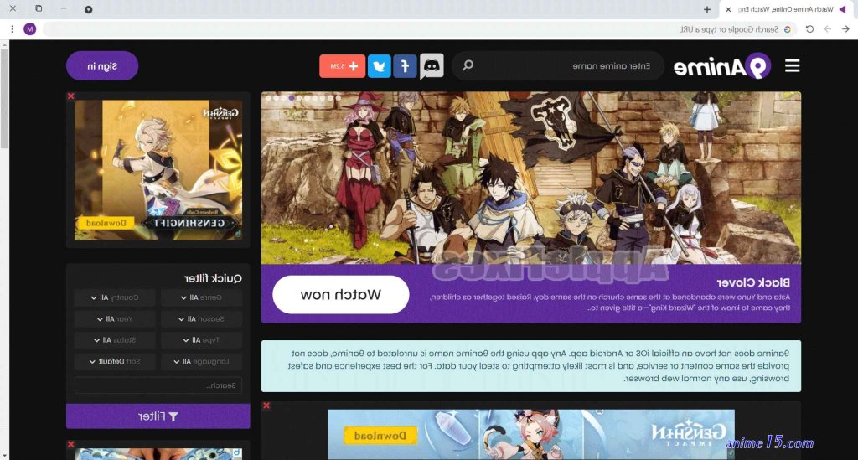858x460 pixels.
Task: Expand the Year filter dropdown
Action: tap(115, 319)
